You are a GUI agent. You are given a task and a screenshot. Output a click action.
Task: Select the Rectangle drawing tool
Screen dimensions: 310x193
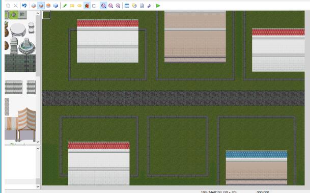tap(72, 6)
